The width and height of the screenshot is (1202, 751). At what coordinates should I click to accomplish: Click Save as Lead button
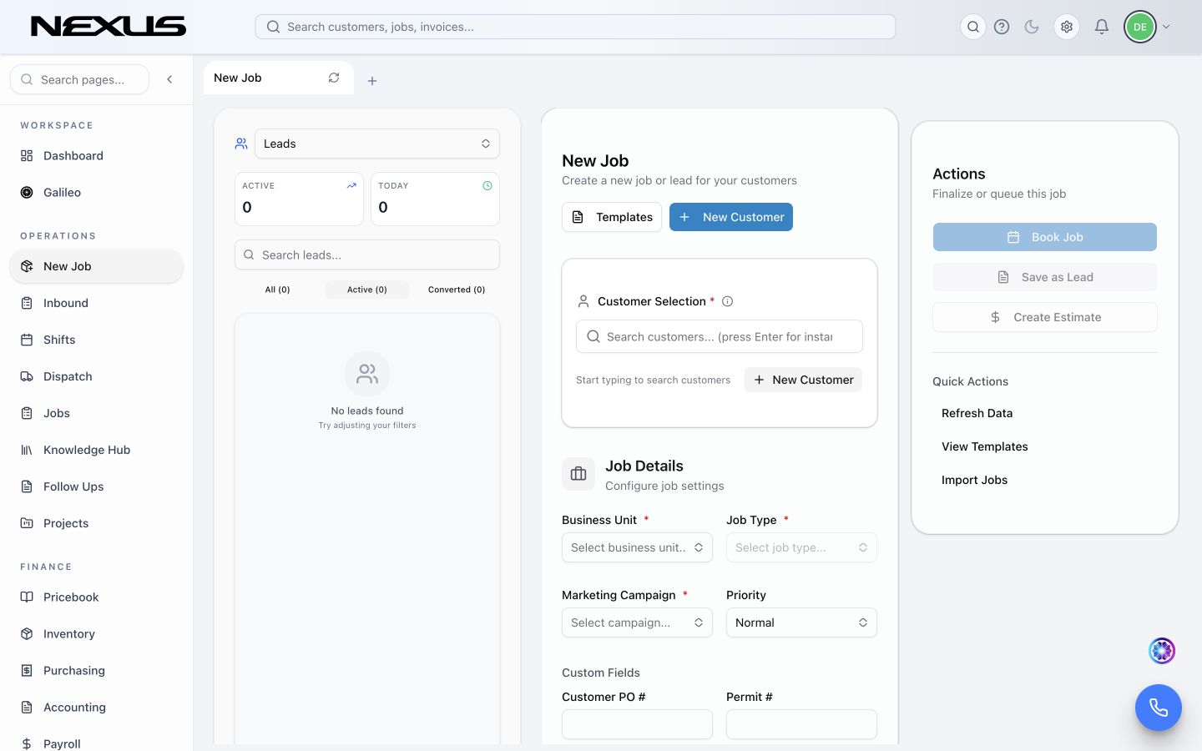(1045, 277)
